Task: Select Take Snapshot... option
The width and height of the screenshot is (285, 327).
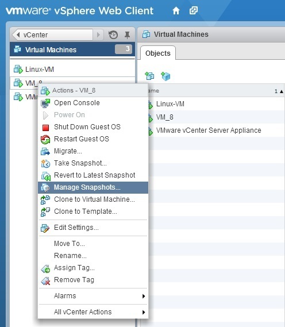Action: (93, 163)
